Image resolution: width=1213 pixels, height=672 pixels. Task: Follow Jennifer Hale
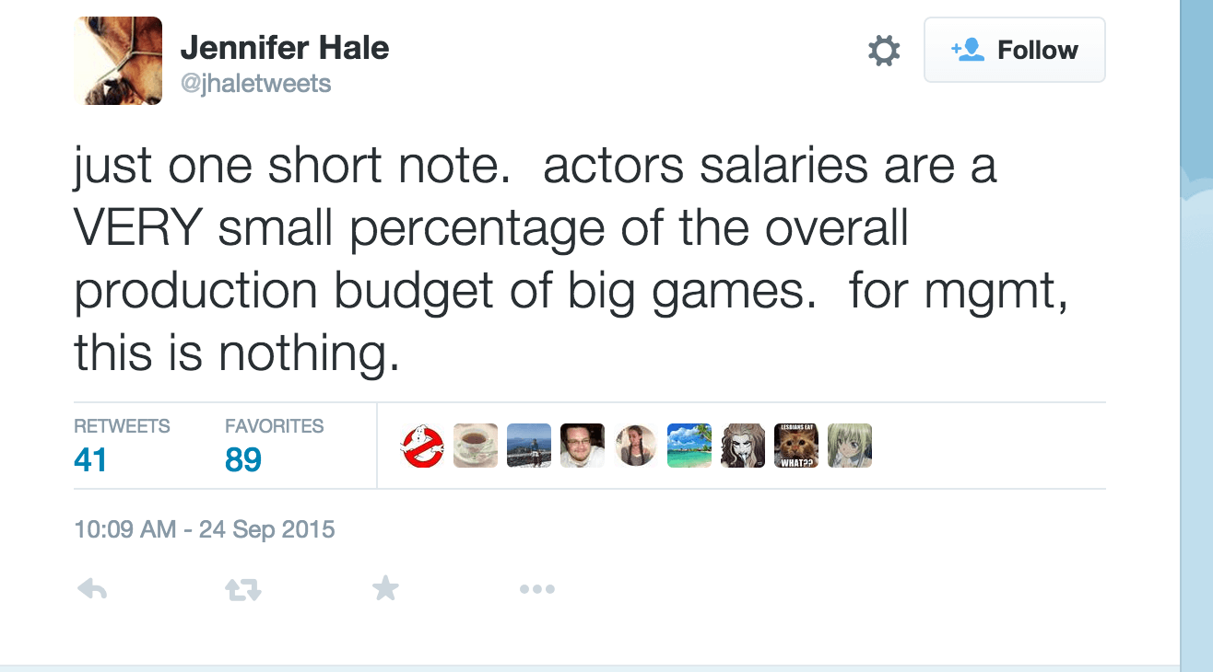pyautogui.click(x=1014, y=51)
